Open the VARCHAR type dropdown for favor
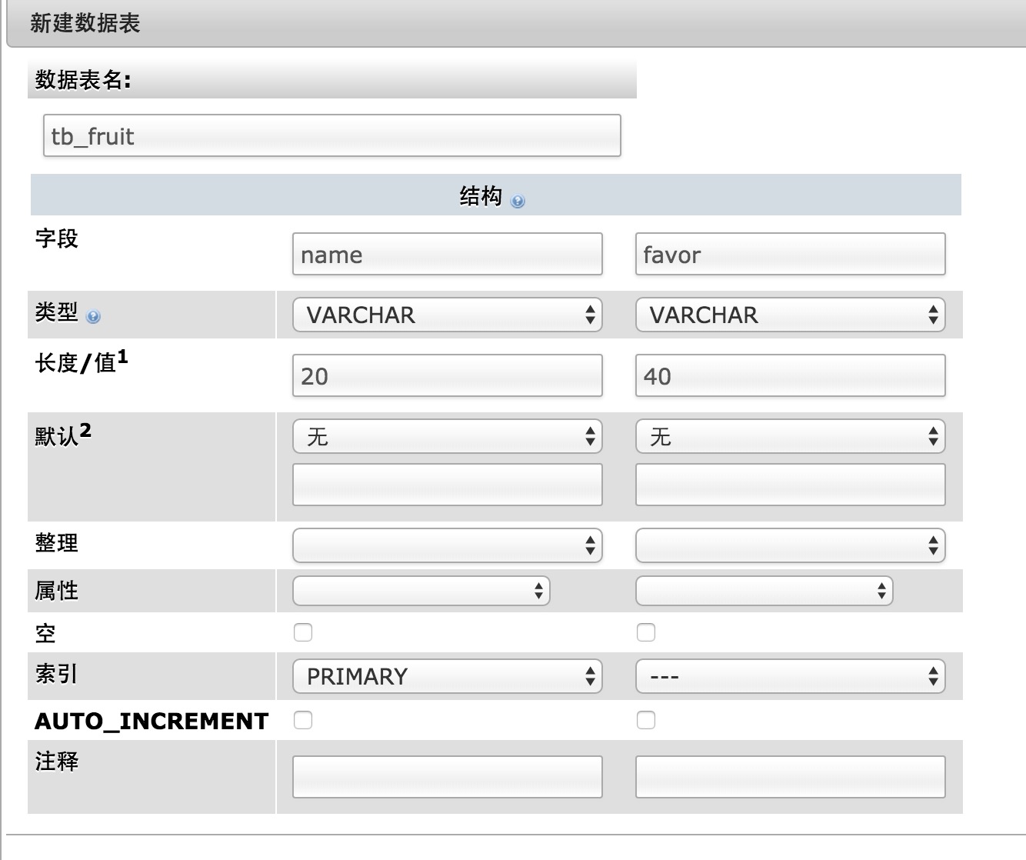The height and width of the screenshot is (860, 1026). (x=790, y=315)
